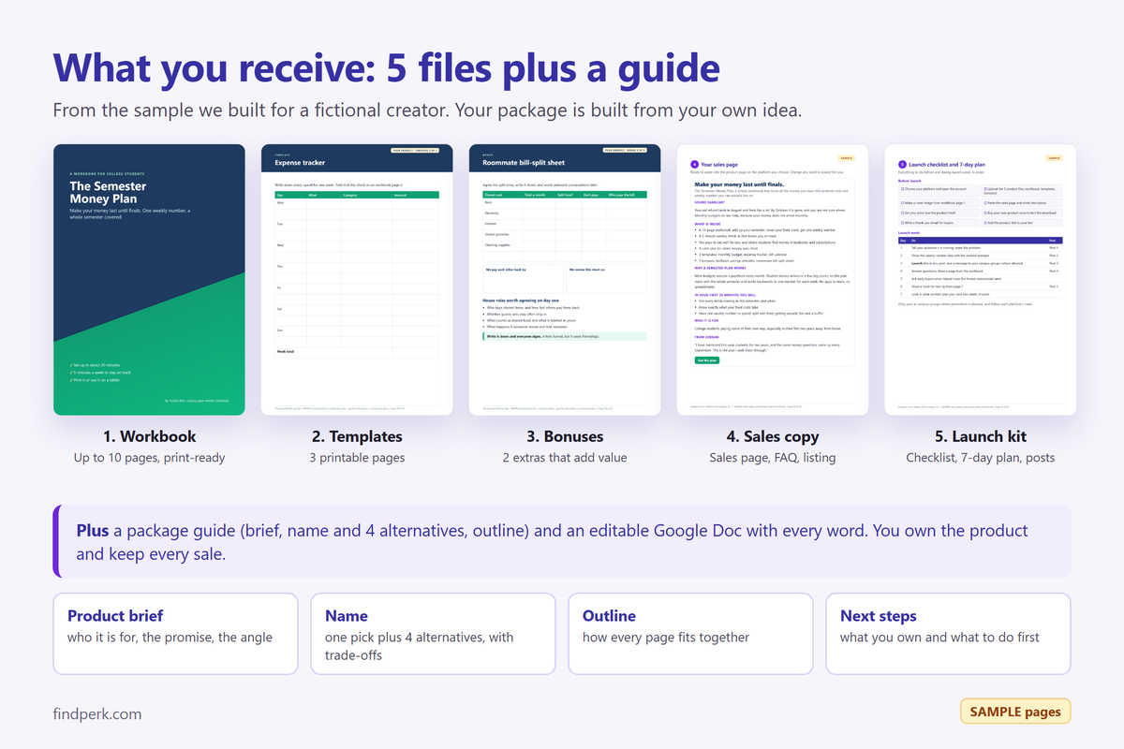This screenshot has height=749, width=1124.
Task: Click the green 'Get the plan' button
Action: pyautogui.click(x=707, y=360)
